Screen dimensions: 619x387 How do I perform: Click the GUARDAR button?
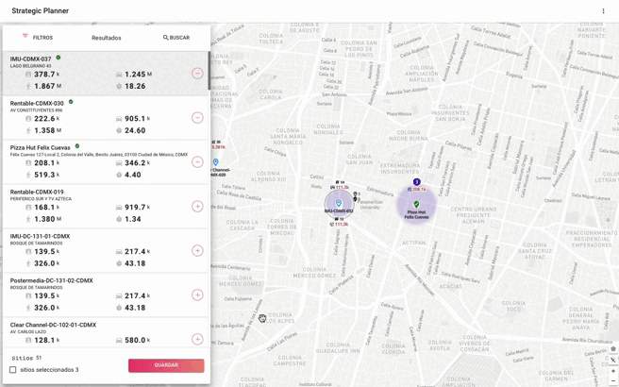(x=166, y=365)
